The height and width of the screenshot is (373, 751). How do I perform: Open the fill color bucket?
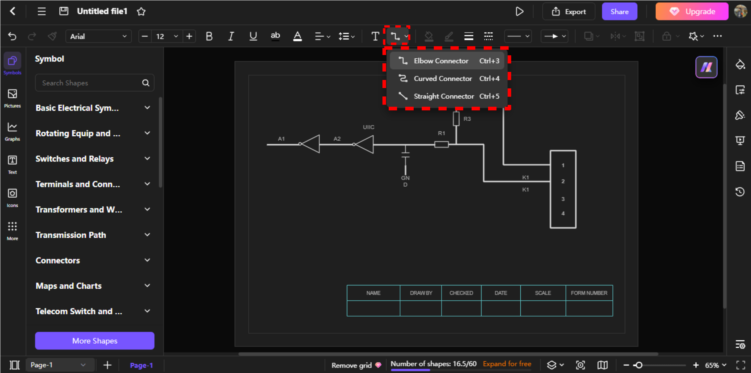coord(429,36)
